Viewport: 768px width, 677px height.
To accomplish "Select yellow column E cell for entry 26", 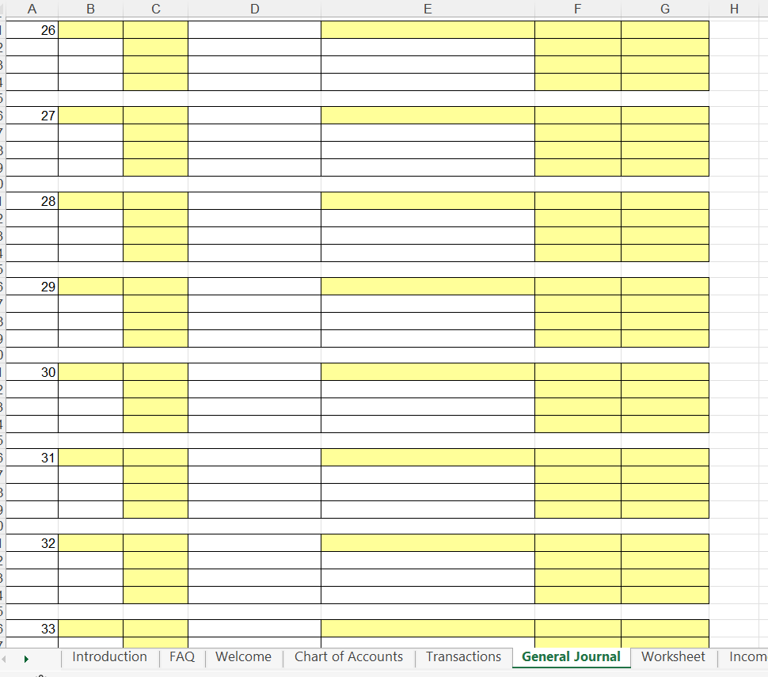I will tap(428, 30).
